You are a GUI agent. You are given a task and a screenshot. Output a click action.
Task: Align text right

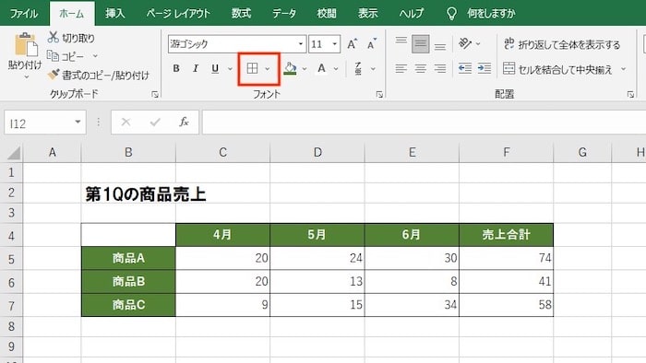(x=440, y=69)
